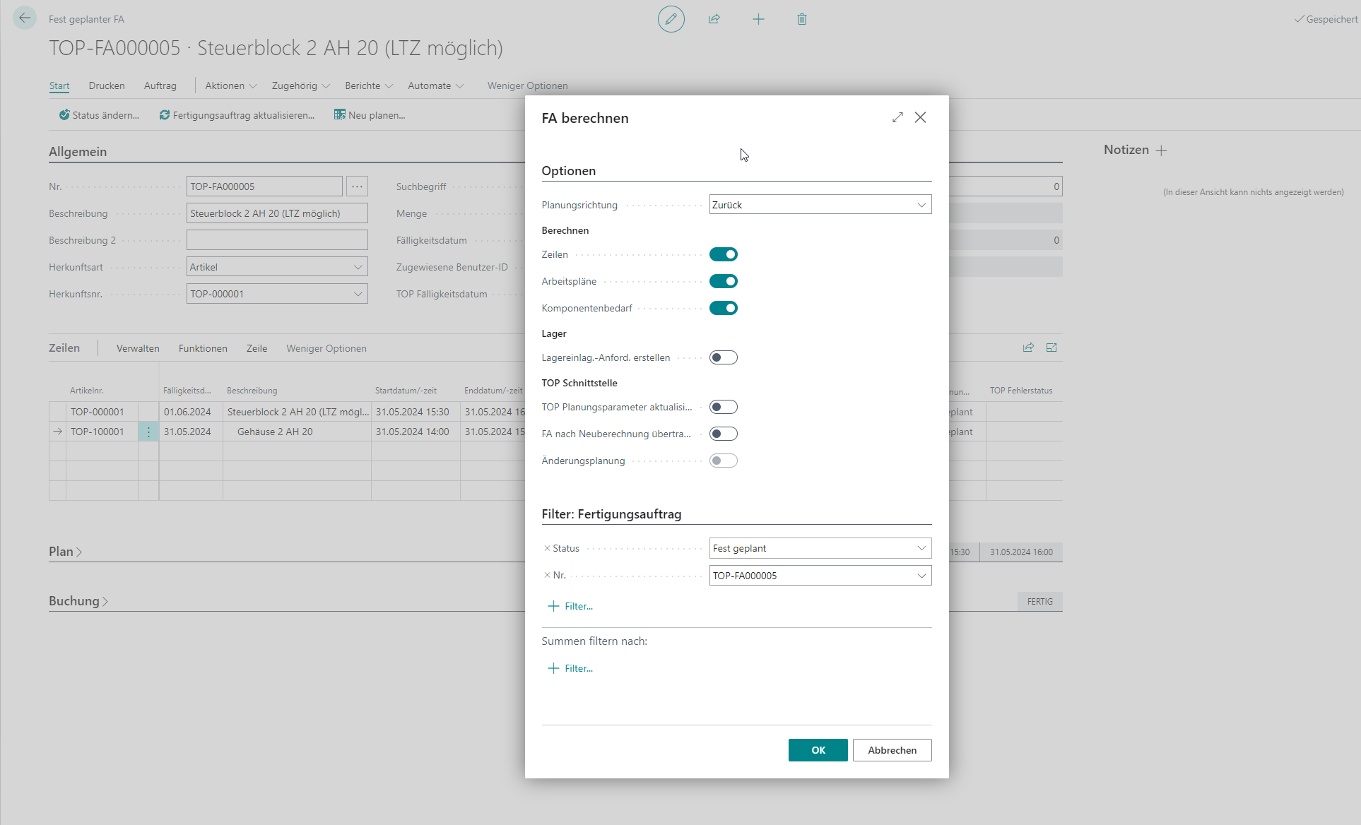
Task: Click the back arrow icon
Action: pos(25,18)
